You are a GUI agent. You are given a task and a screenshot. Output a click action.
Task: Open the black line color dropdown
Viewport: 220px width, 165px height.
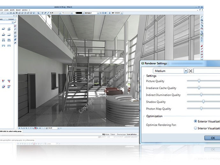(x=83, y=13)
